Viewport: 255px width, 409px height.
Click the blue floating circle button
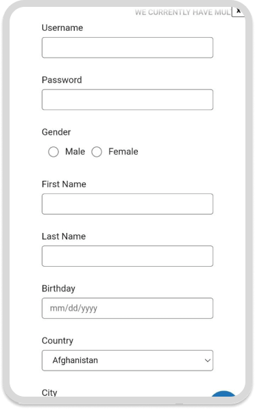pos(223,394)
